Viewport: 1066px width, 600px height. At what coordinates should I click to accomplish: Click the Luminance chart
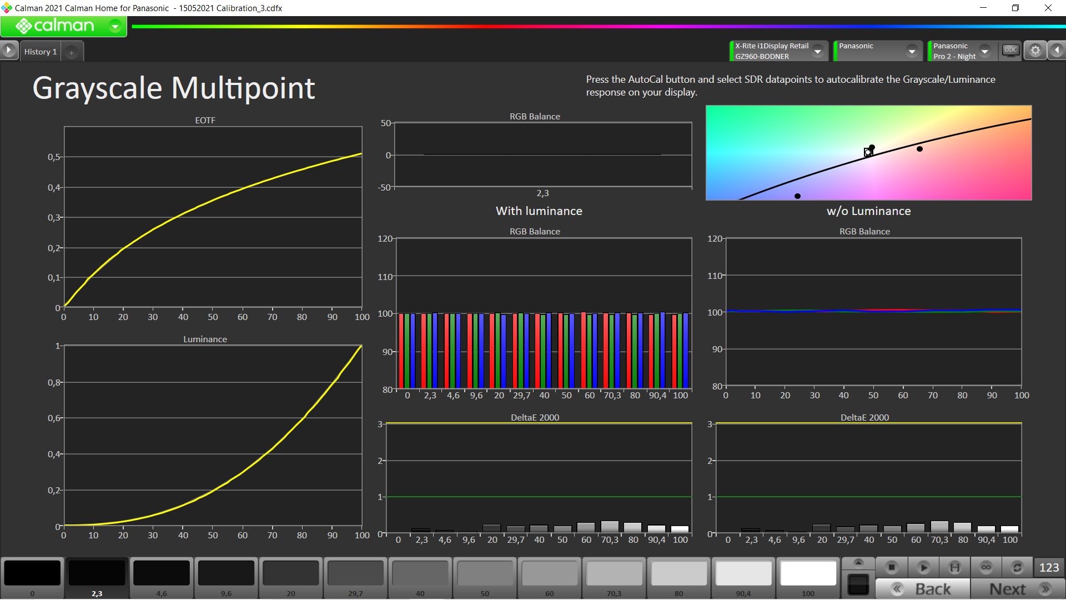[x=213, y=436]
